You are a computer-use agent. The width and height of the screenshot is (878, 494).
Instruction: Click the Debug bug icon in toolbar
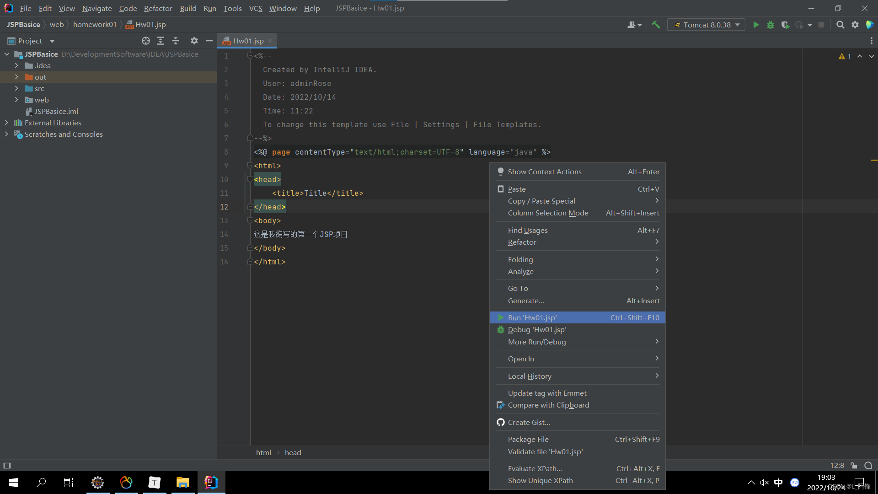pyautogui.click(x=771, y=25)
